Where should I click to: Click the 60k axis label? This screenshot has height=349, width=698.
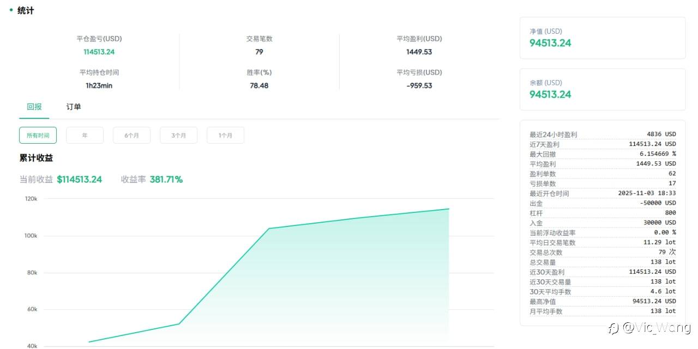pyautogui.click(x=32, y=309)
